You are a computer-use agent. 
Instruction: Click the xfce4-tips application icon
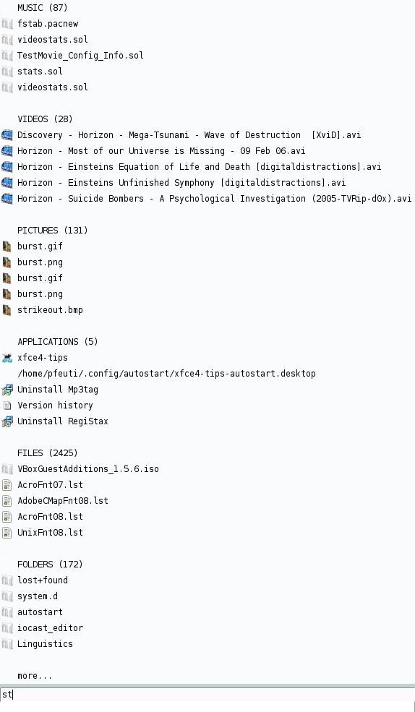[x=7, y=358]
